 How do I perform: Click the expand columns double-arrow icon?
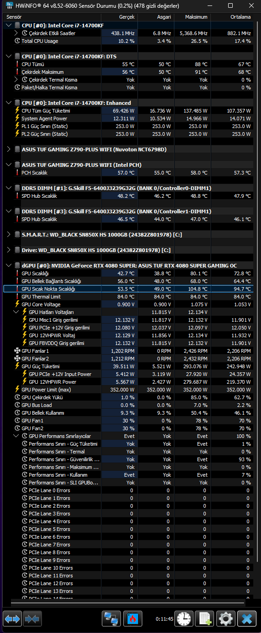coord(12,618)
